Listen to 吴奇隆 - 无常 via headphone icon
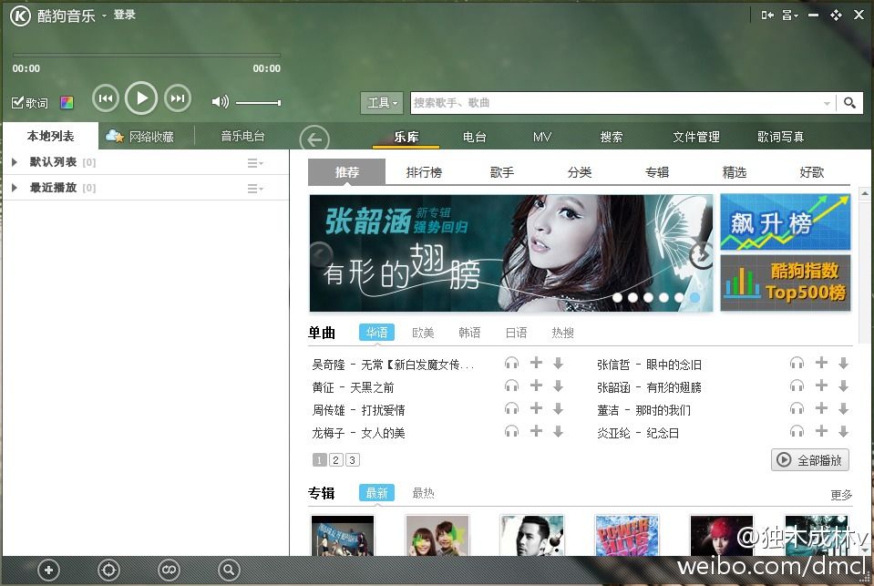The width and height of the screenshot is (874, 586). (511, 364)
